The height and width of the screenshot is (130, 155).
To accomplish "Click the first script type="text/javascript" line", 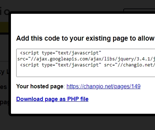I will (x=61, y=53).
